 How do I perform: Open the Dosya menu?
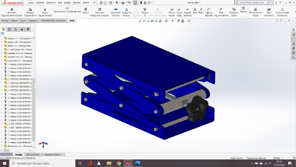tap(31, 3)
